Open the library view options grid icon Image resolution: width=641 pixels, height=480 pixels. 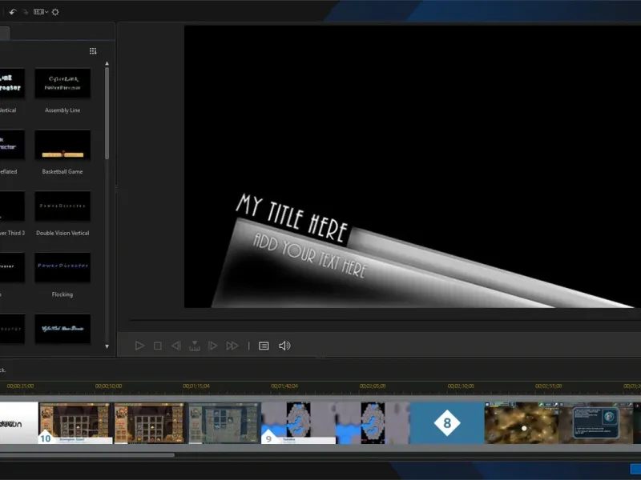pos(93,51)
